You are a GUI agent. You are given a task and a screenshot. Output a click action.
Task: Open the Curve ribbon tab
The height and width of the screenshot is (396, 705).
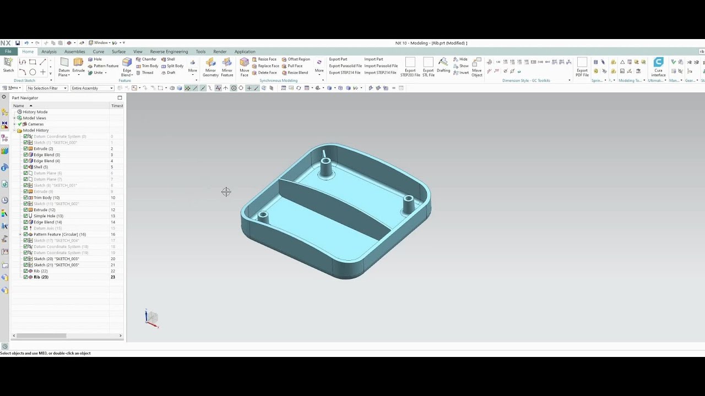point(99,52)
